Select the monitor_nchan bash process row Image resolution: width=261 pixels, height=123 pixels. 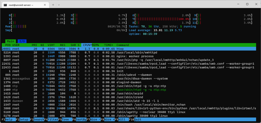pos(129,105)
